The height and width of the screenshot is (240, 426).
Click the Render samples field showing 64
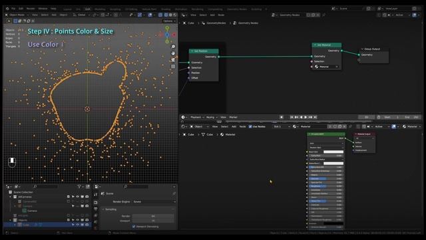tap(153, 216)
